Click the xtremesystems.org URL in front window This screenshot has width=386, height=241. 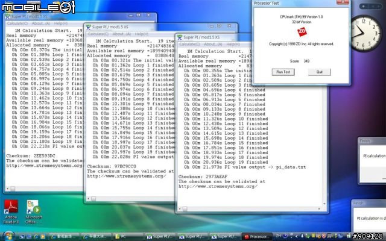pos(218,186)
